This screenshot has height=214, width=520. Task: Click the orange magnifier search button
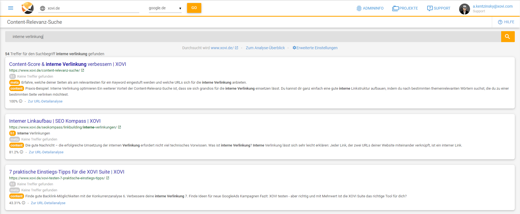(x=508, y=37)
